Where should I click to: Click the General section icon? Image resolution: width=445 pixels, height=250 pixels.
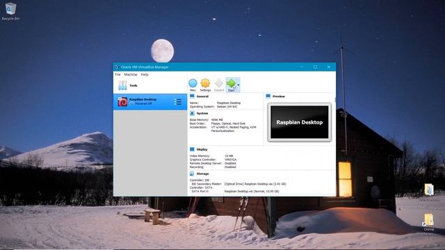point(192,97)
